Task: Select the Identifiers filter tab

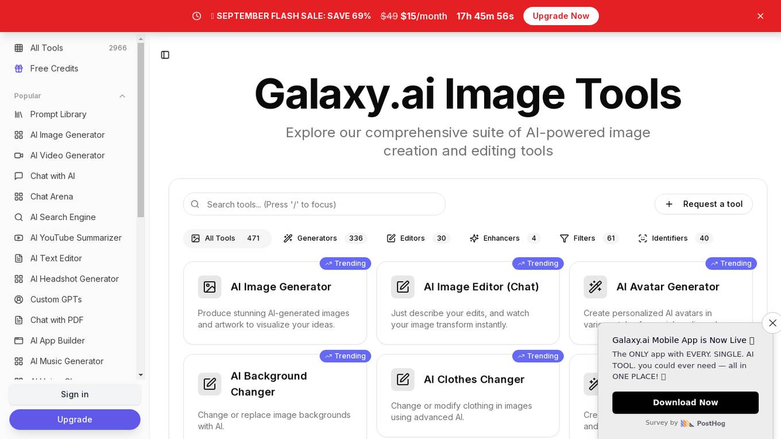Action: (675, 238)
